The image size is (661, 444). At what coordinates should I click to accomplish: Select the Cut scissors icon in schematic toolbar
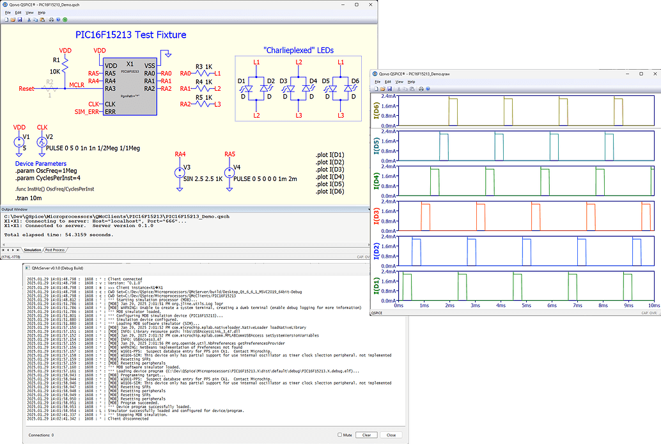(x=29, y=20)
